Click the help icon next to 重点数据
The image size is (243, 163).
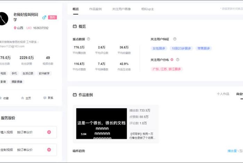tap(88, 39)
